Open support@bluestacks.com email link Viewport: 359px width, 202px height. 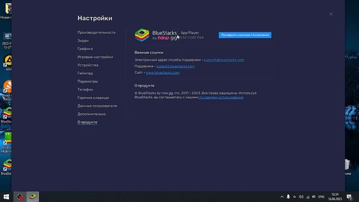click(x=224, y=60)
